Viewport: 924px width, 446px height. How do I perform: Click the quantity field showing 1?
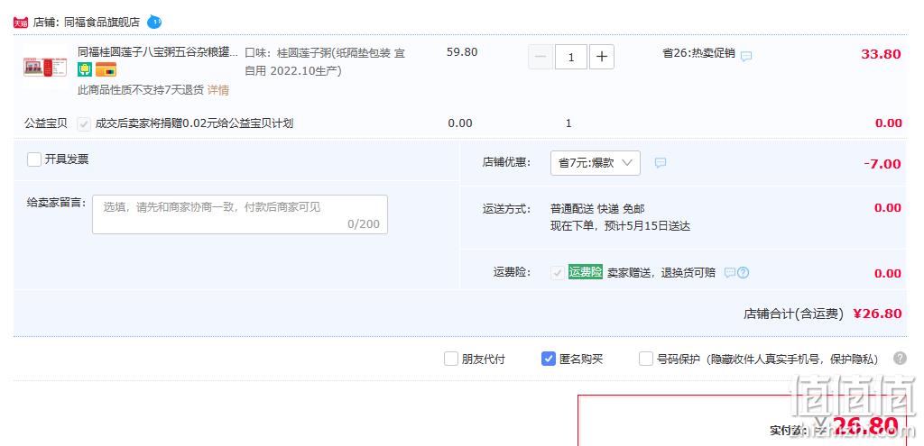[571, 57]
